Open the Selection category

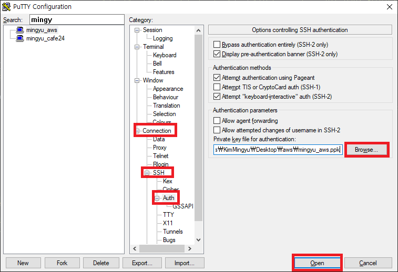[x=164, y=114]
